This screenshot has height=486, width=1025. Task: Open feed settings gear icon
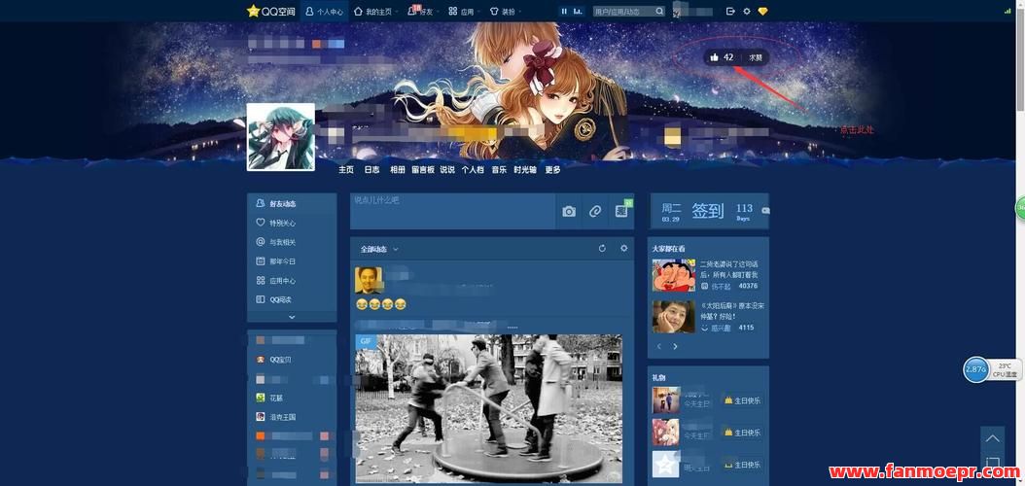tap(623, 248)
